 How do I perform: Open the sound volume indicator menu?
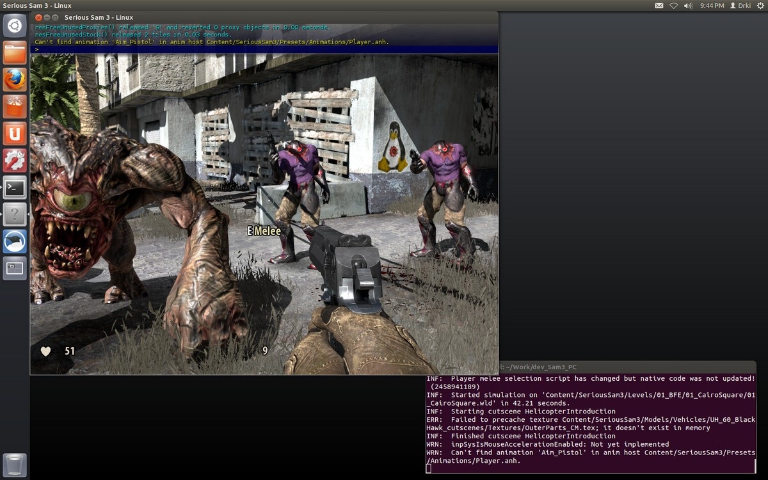coord(689,6)
